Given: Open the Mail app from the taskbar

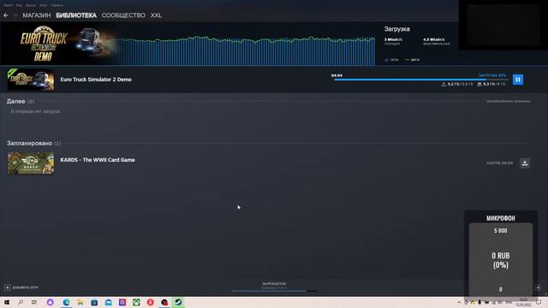Looking at the screenshot, I should click(x=109, y=302).
